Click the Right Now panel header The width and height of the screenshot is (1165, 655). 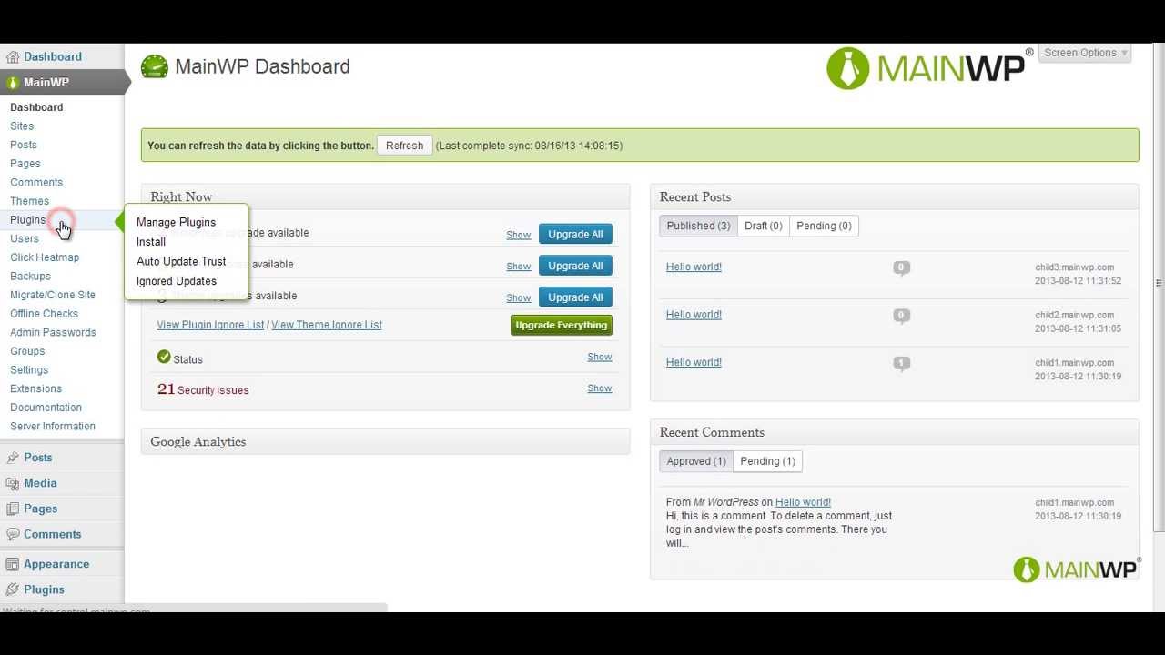385,196
